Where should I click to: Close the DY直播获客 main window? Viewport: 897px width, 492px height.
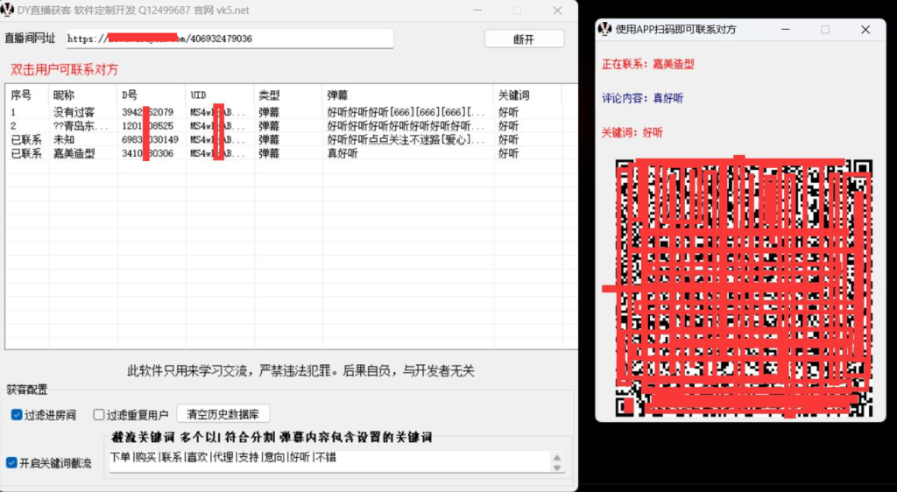557,11
